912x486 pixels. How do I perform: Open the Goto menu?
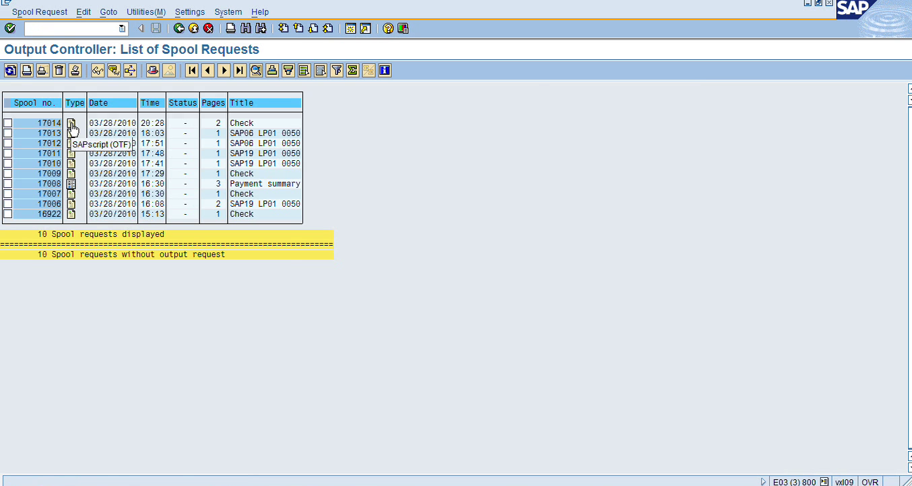(x=108, y=12)
